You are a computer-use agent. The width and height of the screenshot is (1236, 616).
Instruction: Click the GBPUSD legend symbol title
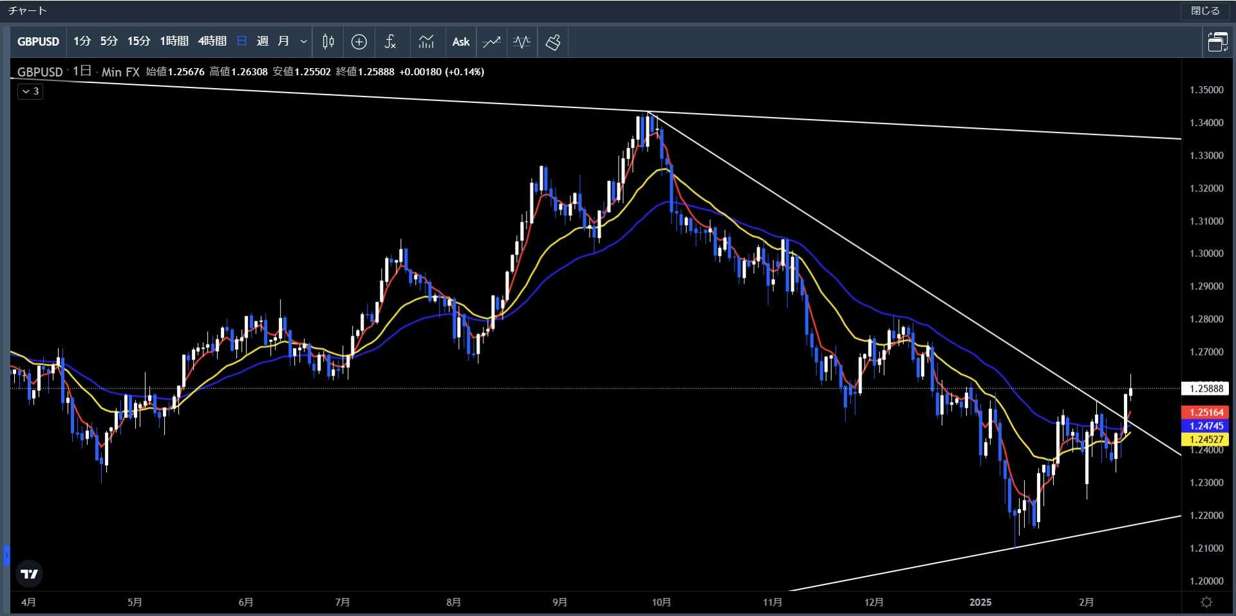[x=40, y=71]
